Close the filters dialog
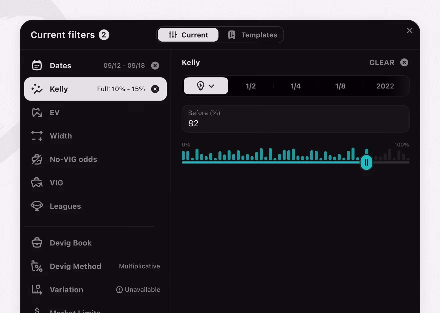440x313 pixels. (409, 30)
